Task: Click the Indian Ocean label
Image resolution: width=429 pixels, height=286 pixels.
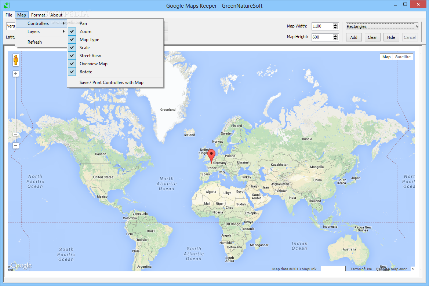Action: (x=299, y=246)
